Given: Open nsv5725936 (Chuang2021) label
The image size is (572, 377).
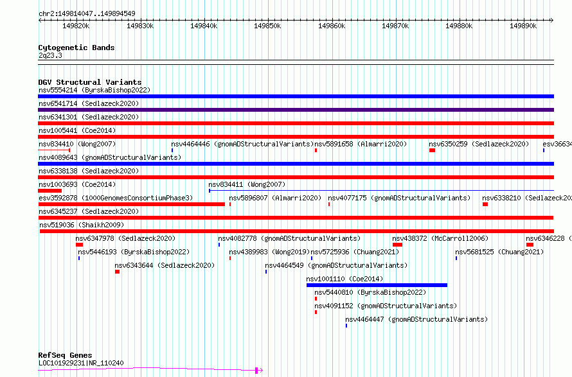Looking at the screenshot, I should 355,252.
